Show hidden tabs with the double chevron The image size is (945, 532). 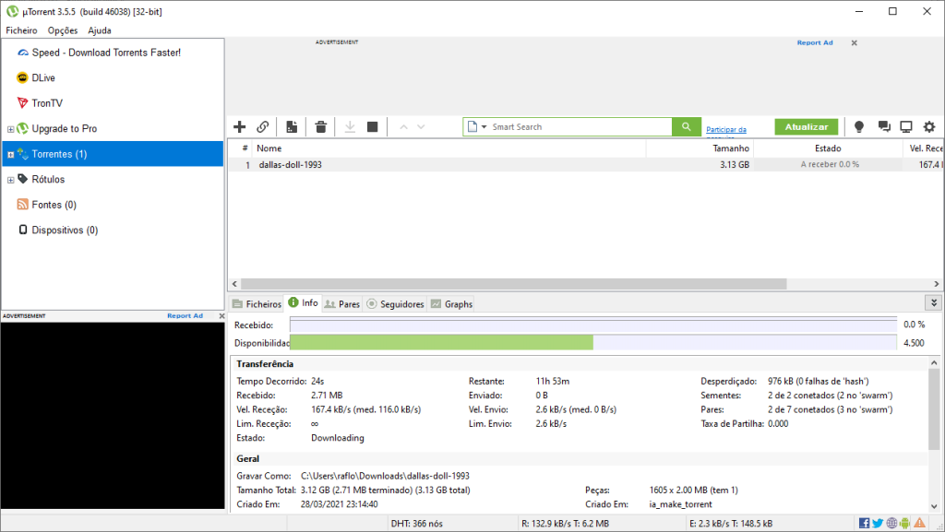[935, 302]
